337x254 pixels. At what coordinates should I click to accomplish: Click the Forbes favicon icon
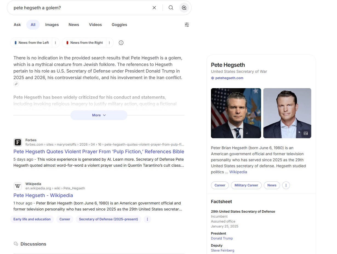click(x=18, y=142)
